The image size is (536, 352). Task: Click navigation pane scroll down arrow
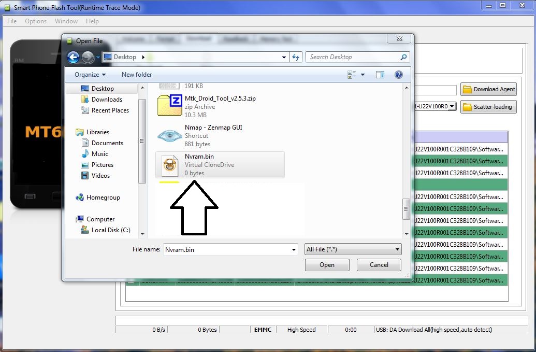point(142,234)
